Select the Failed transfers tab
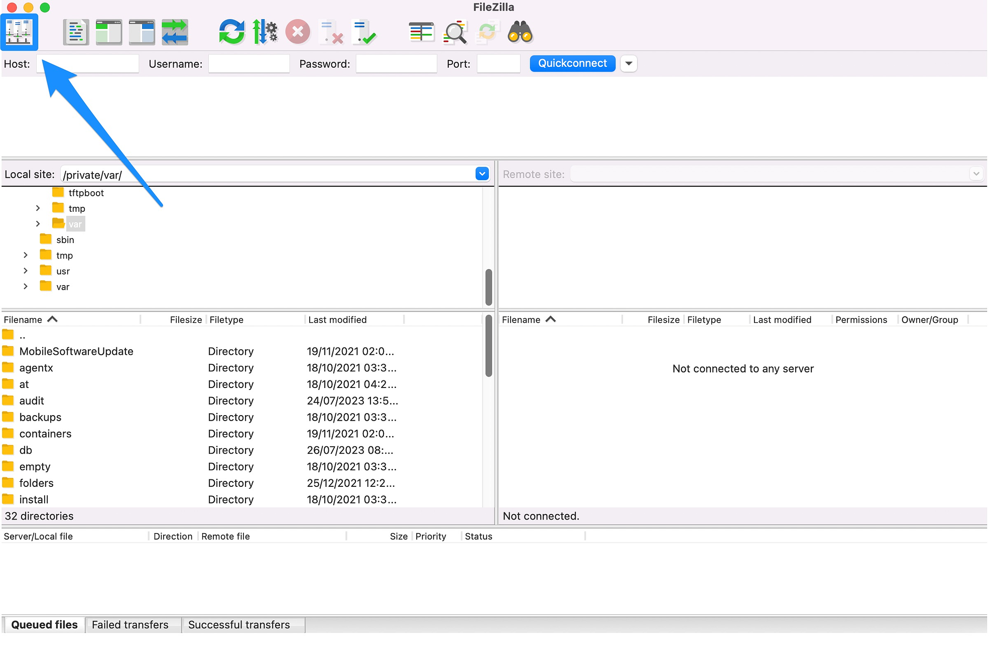The width and height of the screenshot is (1004, 650). coord(130,624)
